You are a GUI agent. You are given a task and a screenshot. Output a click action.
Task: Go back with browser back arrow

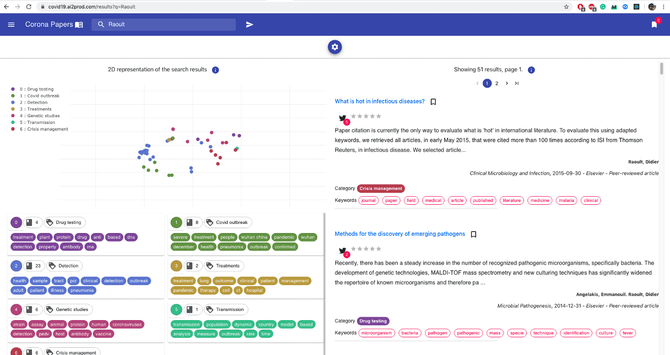tap(6, 7)
